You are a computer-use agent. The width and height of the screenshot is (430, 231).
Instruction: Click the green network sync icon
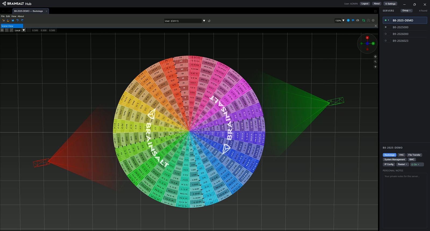point(364,20)
